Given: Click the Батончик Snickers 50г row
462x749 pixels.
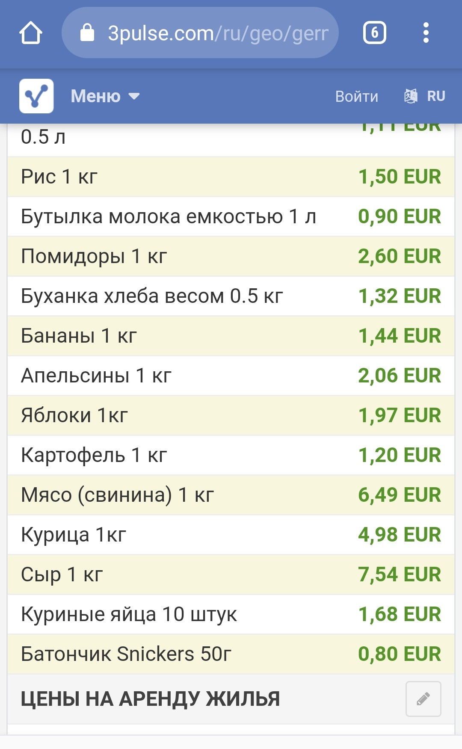Looking at the screenshot, I should point(231,654).
